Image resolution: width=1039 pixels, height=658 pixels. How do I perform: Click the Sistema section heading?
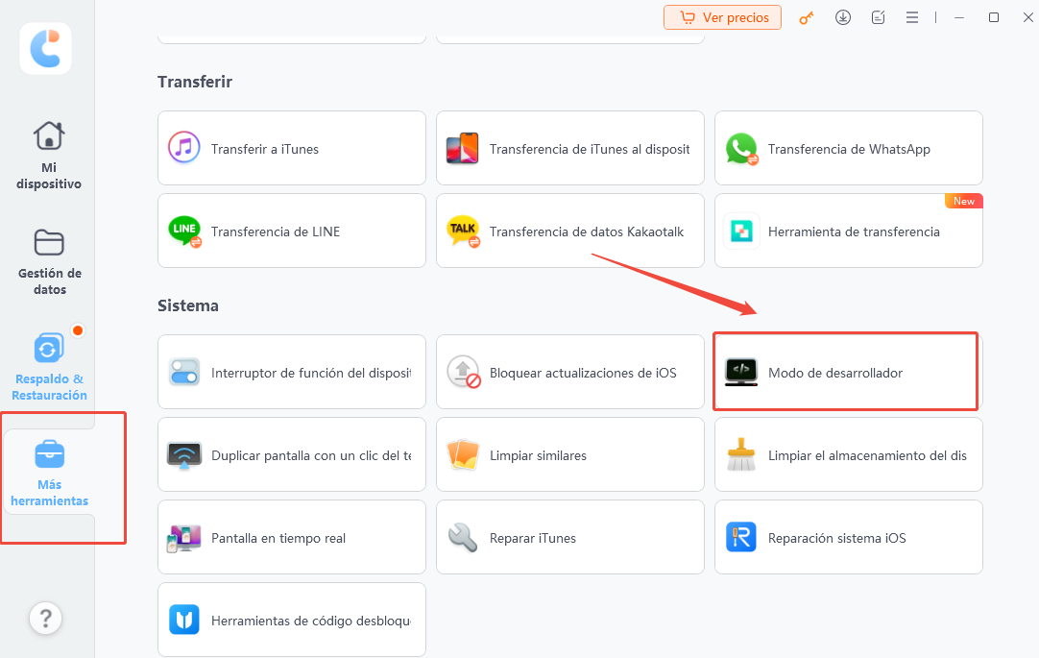pos(187,305)
